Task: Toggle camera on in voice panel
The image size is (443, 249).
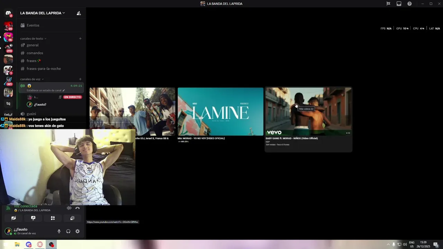Action: click(13, 218)
